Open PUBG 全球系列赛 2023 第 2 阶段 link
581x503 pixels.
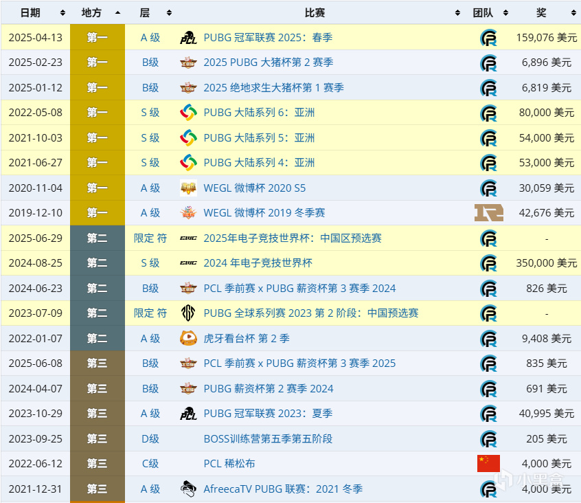point(311,313)
